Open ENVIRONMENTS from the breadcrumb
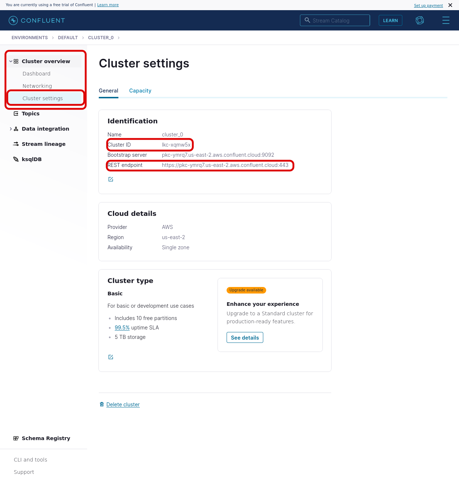The image size is (459, 484). [x=29, y=37]
